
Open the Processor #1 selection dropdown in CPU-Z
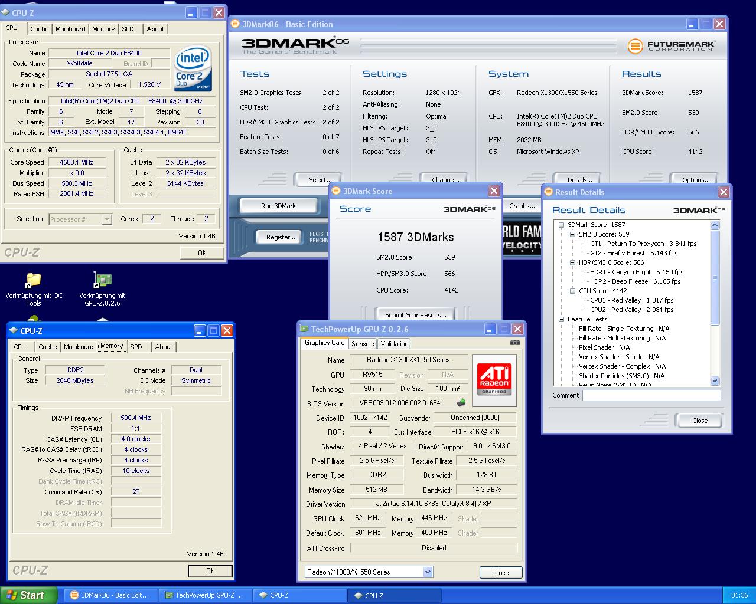tap(107, 219)
